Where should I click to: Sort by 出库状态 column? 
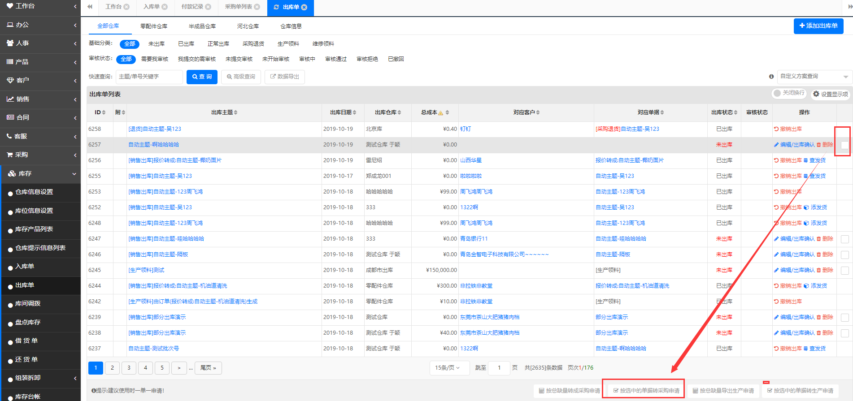point(735,112)
